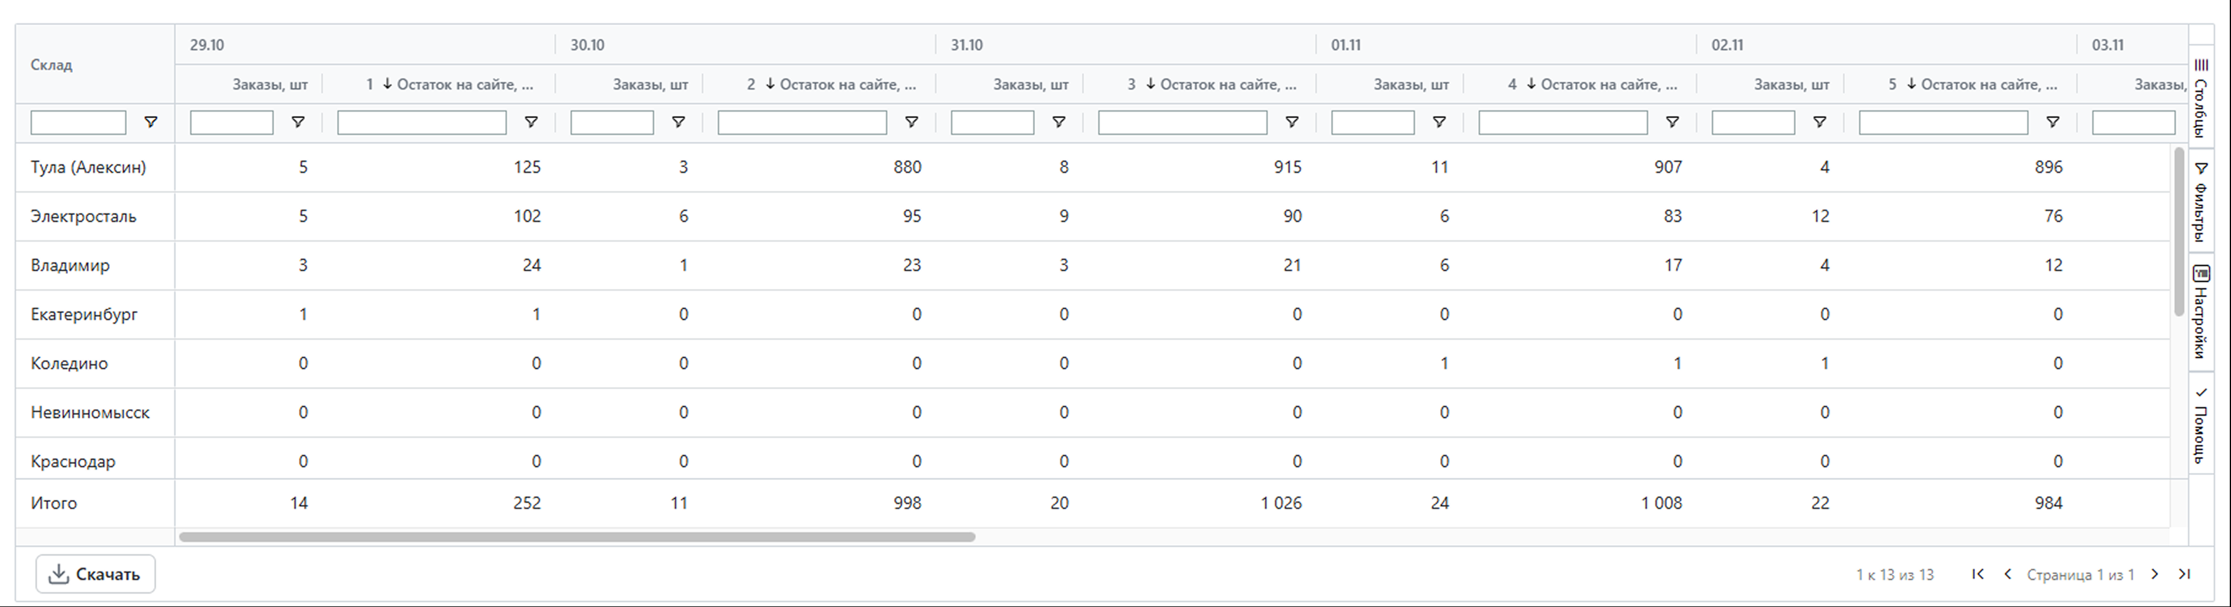Click filter icon for Склад column

tap(151, 123)
